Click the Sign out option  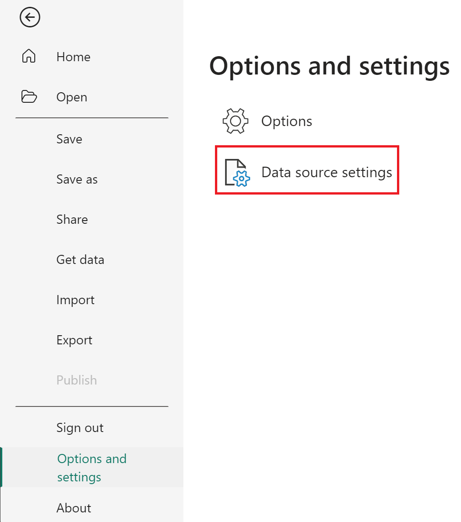[x=80, y=427]
